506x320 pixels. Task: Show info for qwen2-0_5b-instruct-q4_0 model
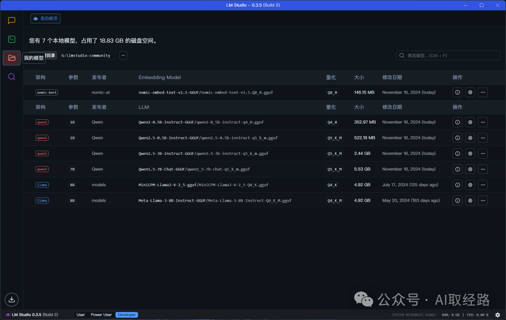pos(458,122)
